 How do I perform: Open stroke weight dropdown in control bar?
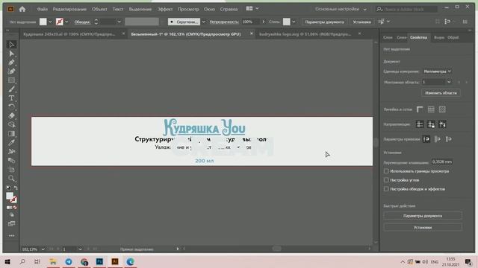119,22
